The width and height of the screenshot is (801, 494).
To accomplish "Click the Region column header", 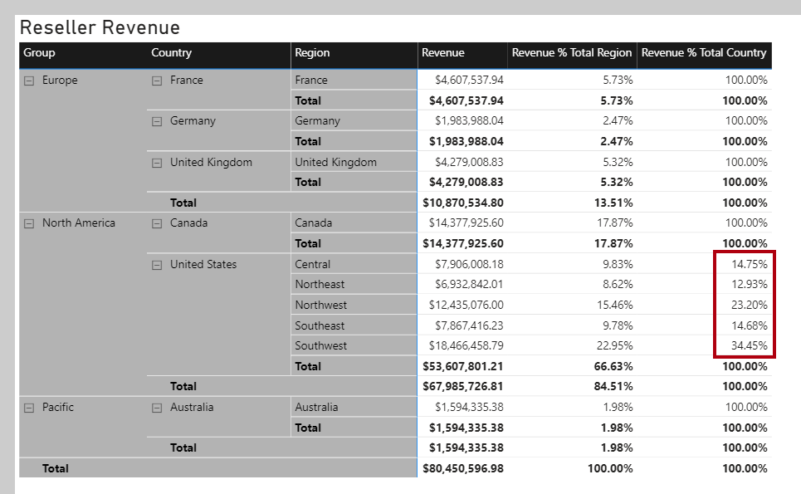I will coord(312,53).
